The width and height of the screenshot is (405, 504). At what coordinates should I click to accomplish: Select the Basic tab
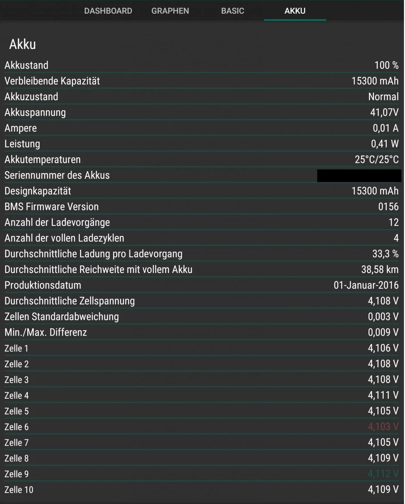coord(233,11)
